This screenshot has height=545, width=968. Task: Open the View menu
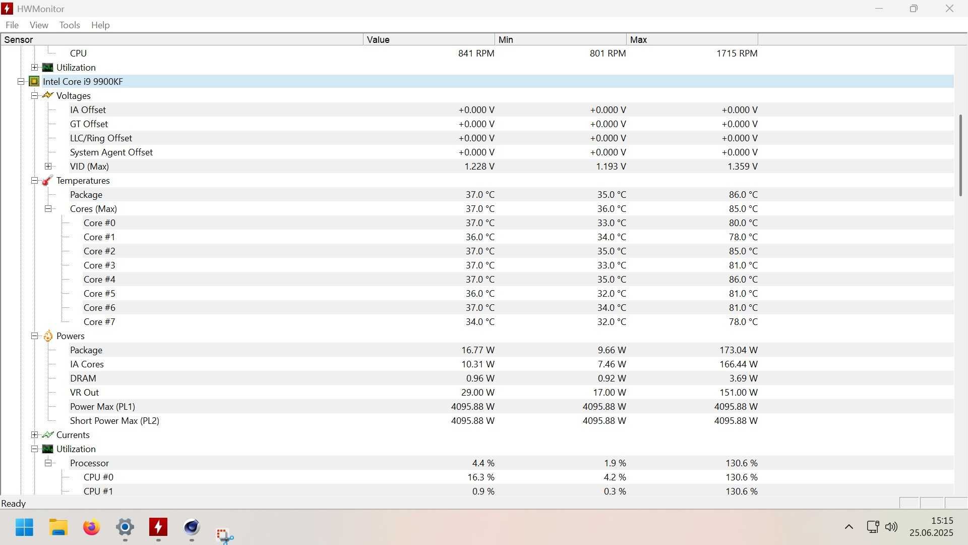(39, 25)
